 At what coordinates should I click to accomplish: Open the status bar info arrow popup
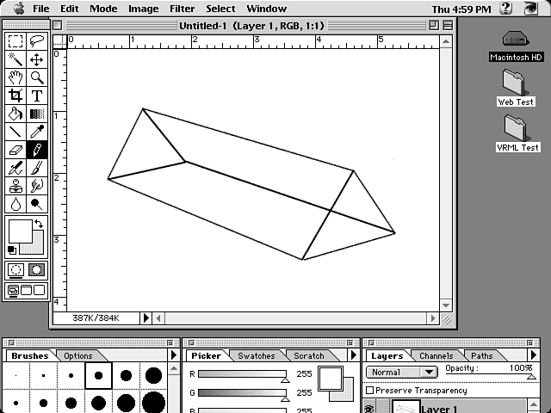146,318
